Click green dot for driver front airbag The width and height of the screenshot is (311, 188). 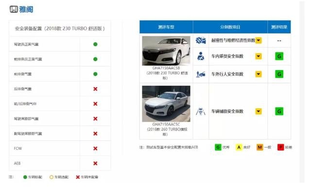pyautogui.click(x=95, y=44)
